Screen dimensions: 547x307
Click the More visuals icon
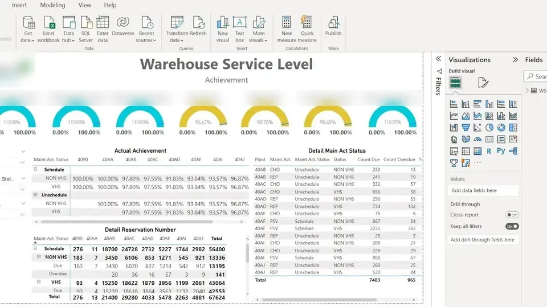259,23
